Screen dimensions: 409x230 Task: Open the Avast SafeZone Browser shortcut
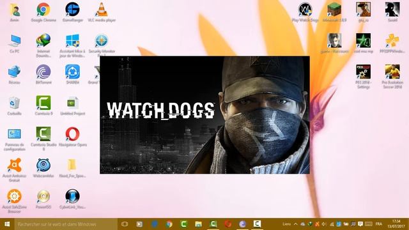(14, 201)
